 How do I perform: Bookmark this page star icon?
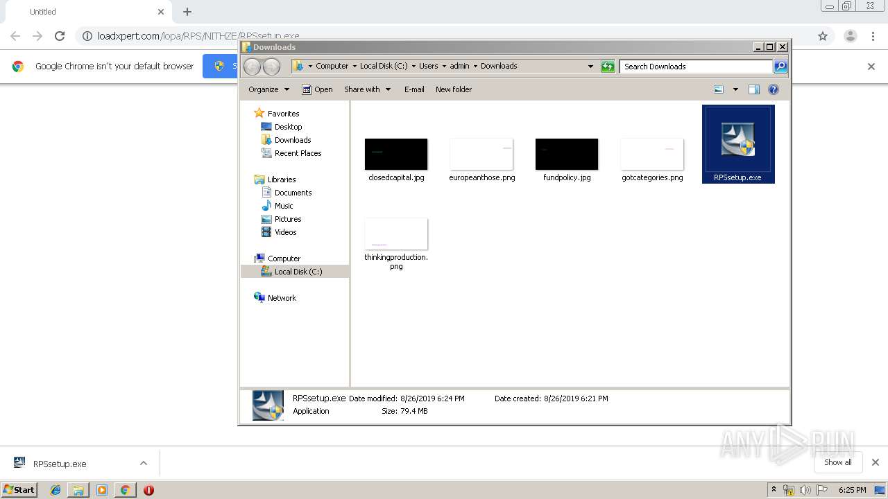point(823,36)
